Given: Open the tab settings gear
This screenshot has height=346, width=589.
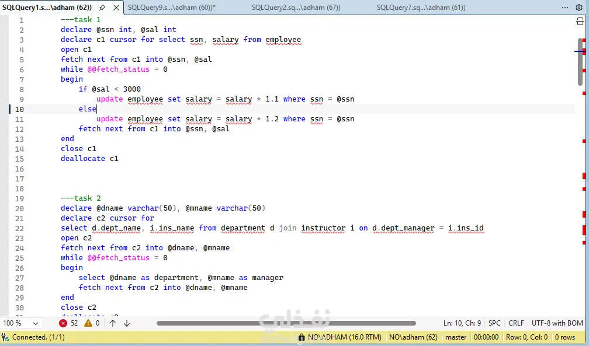Looking at the screenshot, I should pos(579,8).
